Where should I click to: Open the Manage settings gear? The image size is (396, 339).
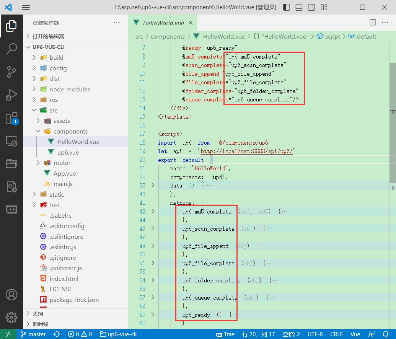(11, 317)
